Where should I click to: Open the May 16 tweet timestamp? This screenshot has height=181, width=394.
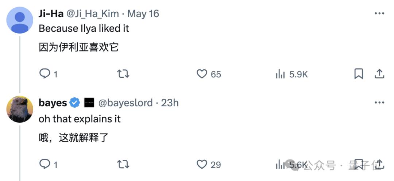(143, 14)
